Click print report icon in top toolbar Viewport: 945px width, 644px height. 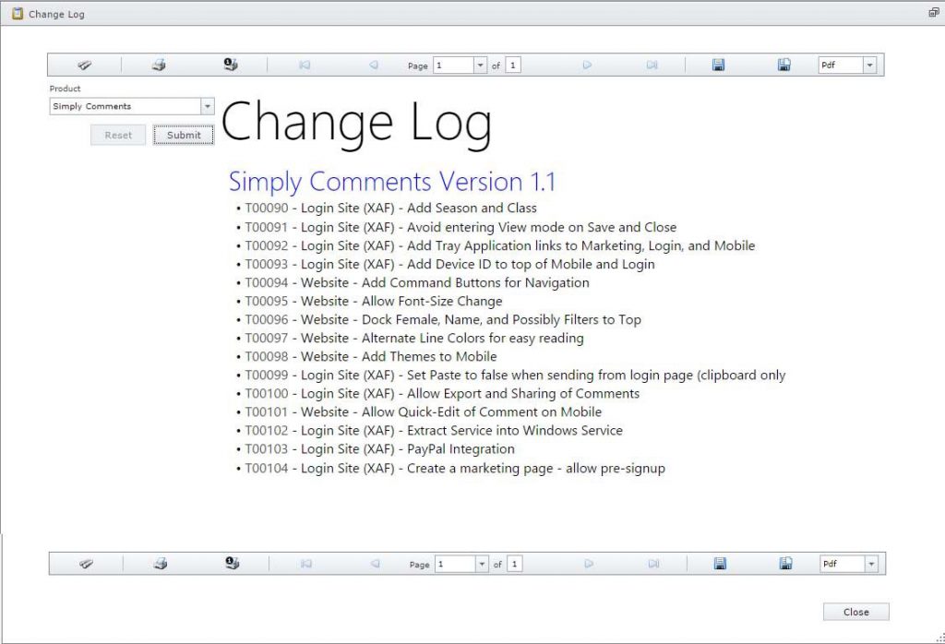(x=159, y=66)
